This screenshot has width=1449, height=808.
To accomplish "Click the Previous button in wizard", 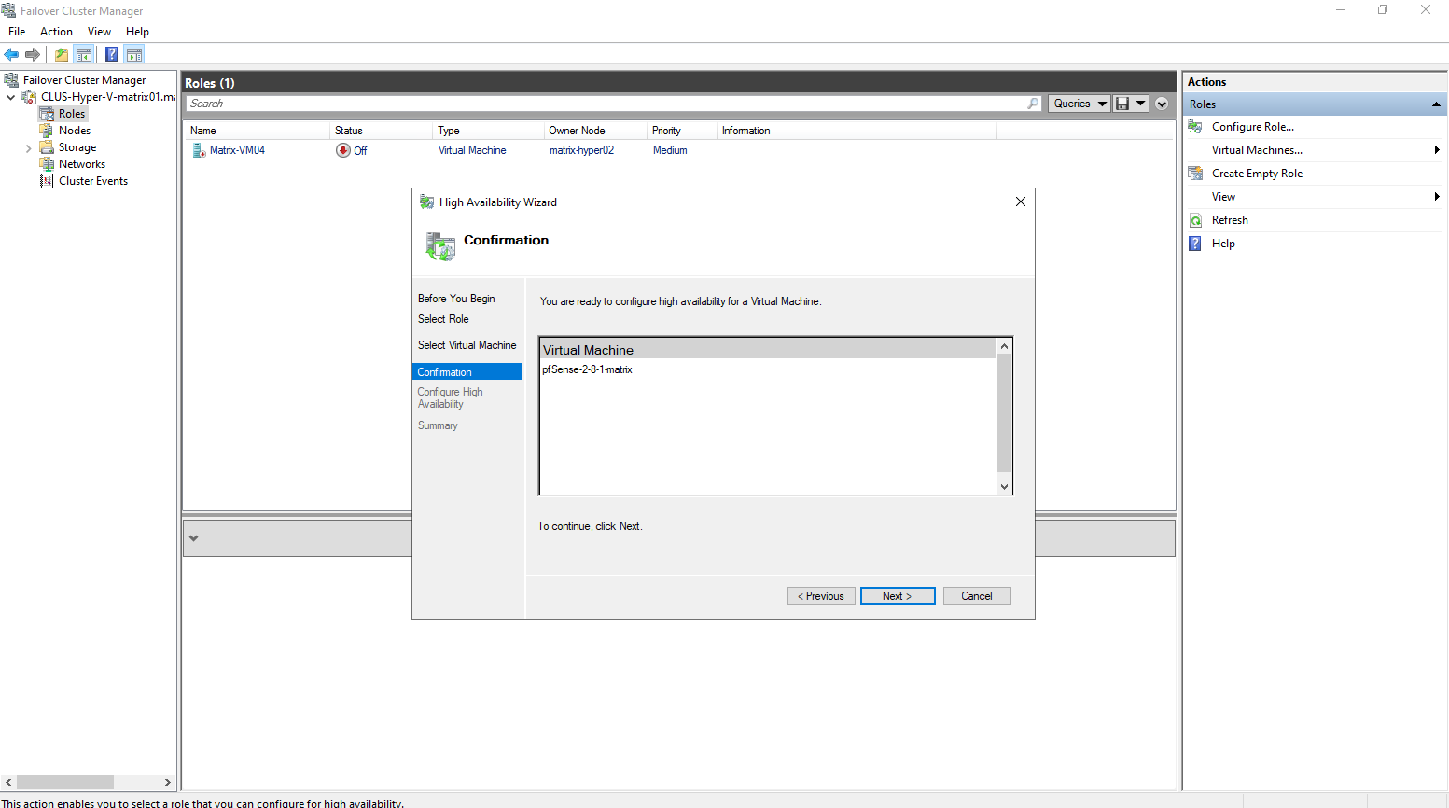I will tap(821, 596).
